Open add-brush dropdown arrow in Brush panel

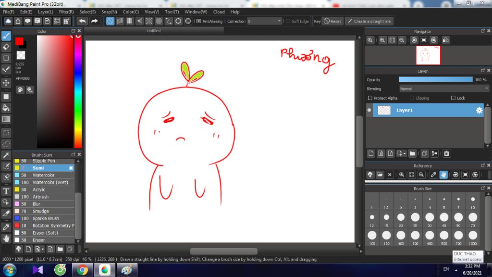[43, 250]
